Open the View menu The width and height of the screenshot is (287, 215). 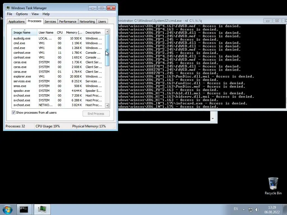click(x=35, y=14)
